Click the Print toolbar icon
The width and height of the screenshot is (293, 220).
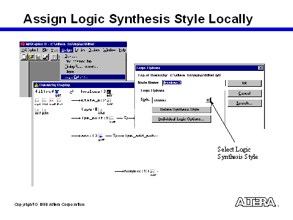45,57
